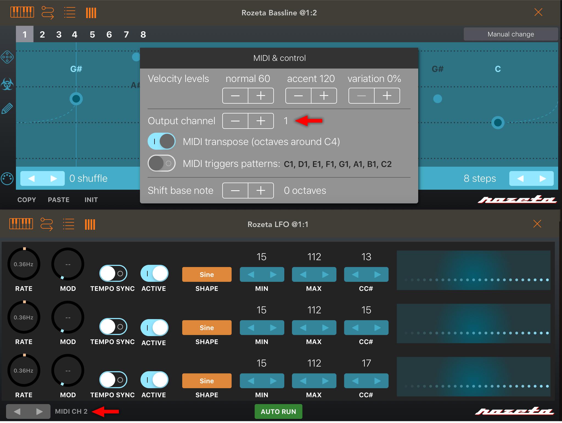562x423 pixels.
Task: Open list icon in Bassline header
Action: [x=69, y=13]
